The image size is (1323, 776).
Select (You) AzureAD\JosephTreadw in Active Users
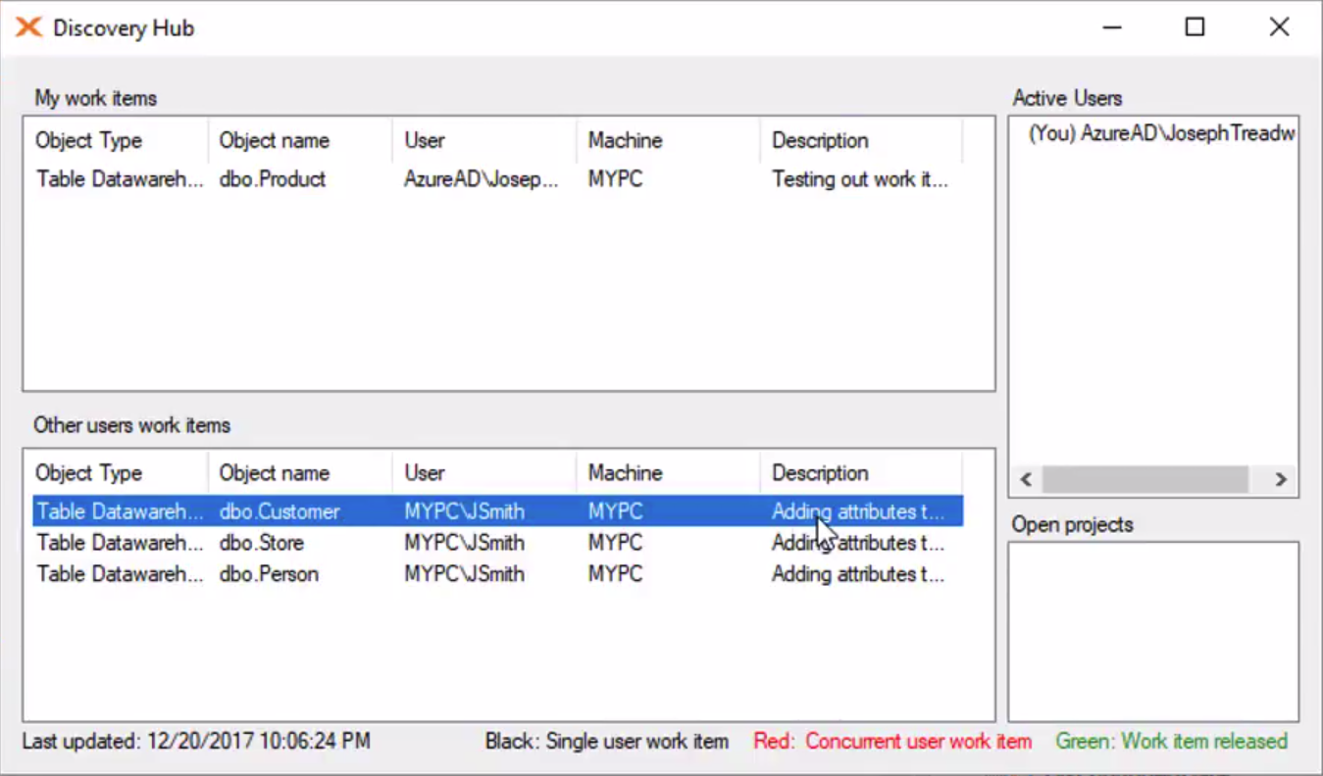[x=1161, y=134]
